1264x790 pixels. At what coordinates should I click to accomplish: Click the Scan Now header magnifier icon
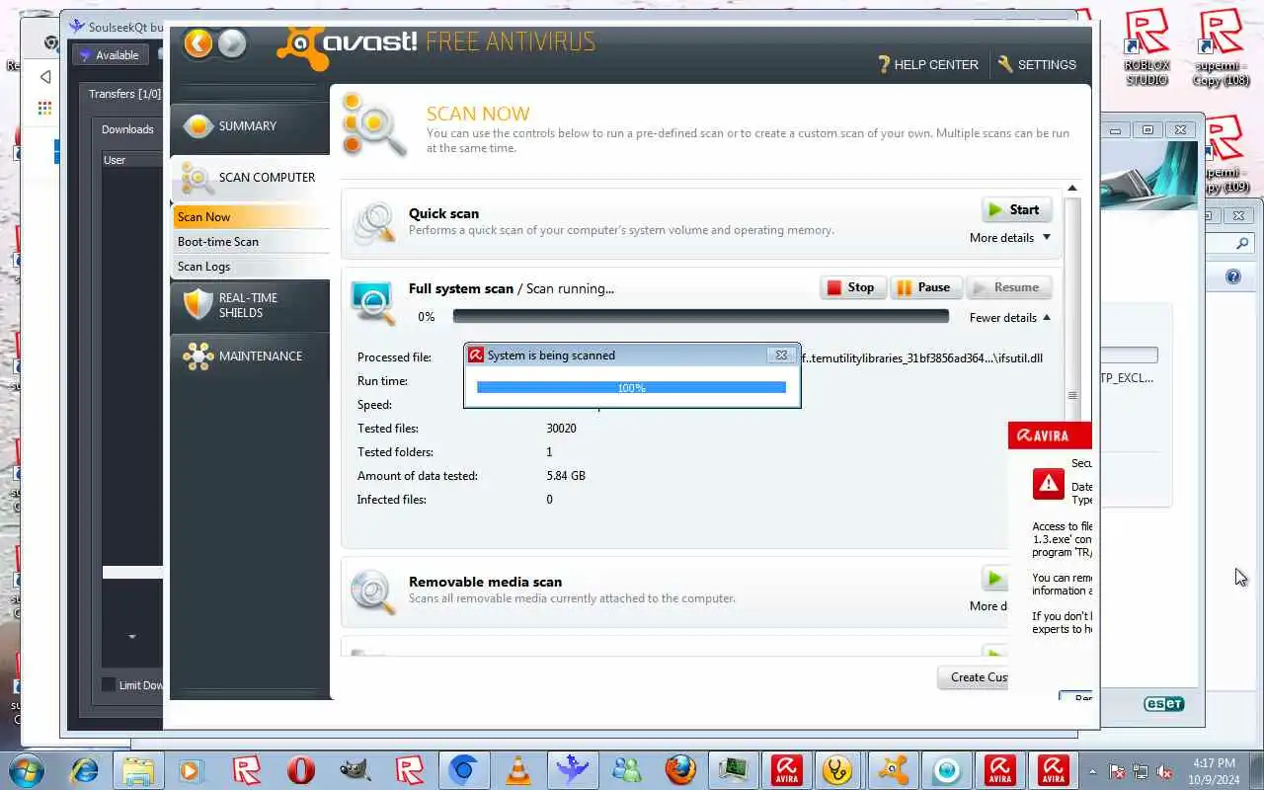pos(374,126)
